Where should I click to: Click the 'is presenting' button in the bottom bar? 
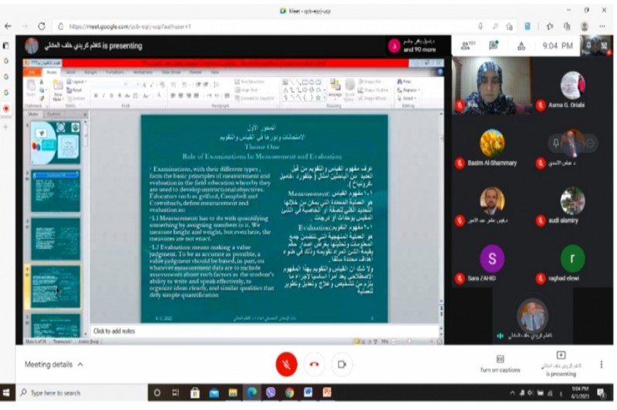click(x=561, y=363)
